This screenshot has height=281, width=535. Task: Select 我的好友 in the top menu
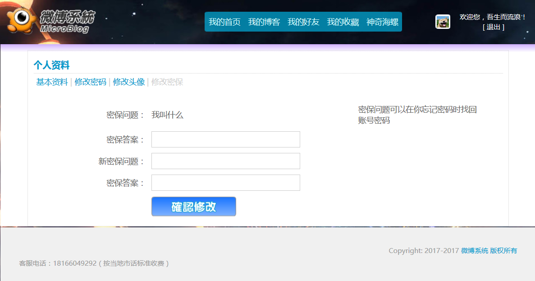(303, 22)
